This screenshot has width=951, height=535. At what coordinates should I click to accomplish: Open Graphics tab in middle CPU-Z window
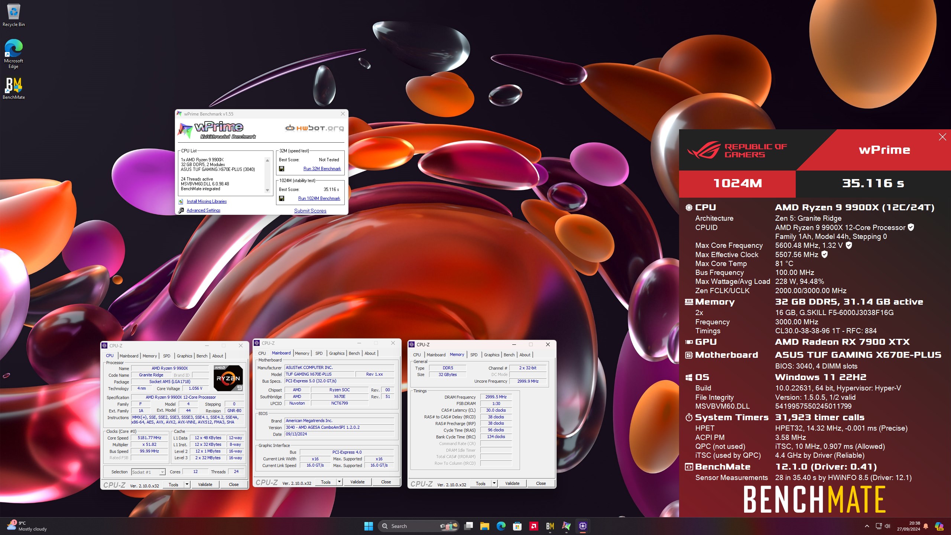coord(337,353)
